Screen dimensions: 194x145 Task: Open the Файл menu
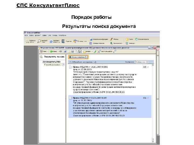[26, 35]
